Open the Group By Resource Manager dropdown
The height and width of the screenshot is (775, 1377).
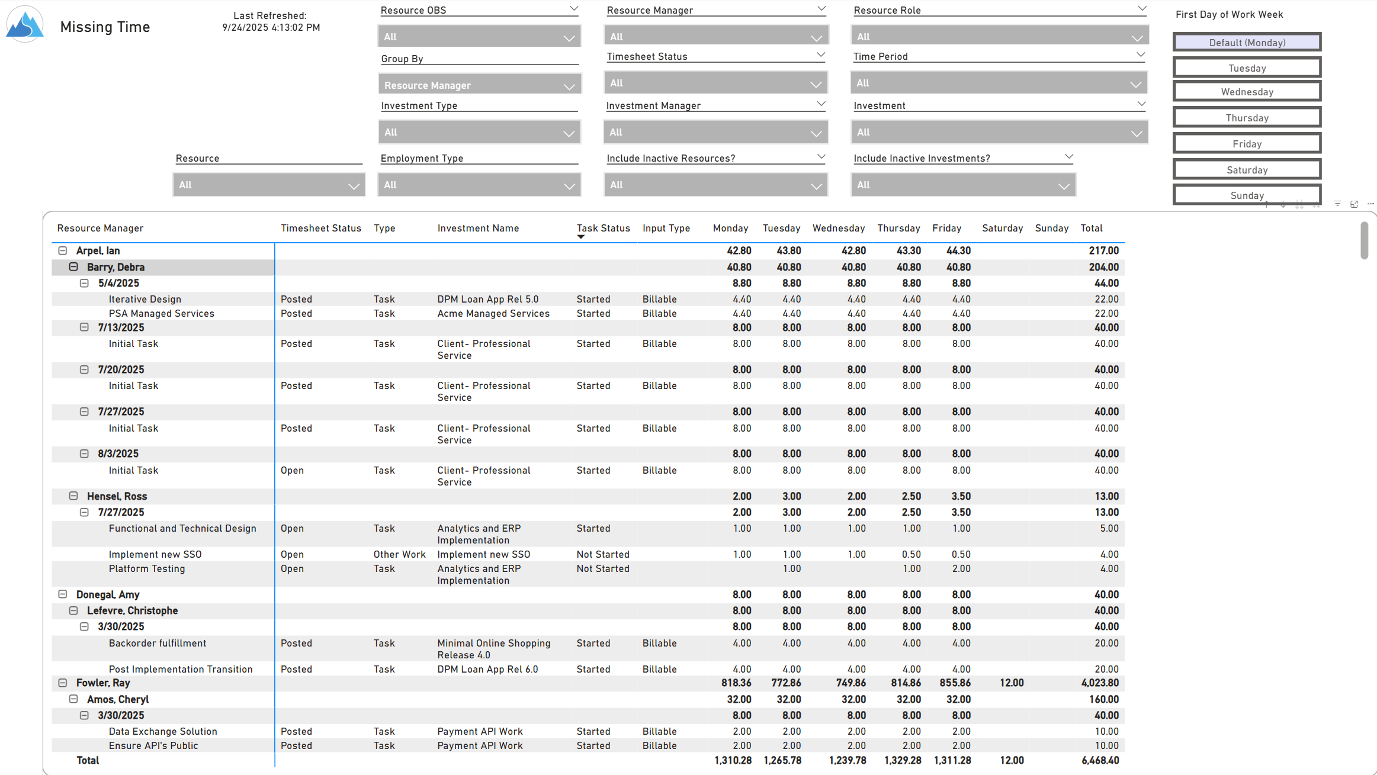[479, 85]
